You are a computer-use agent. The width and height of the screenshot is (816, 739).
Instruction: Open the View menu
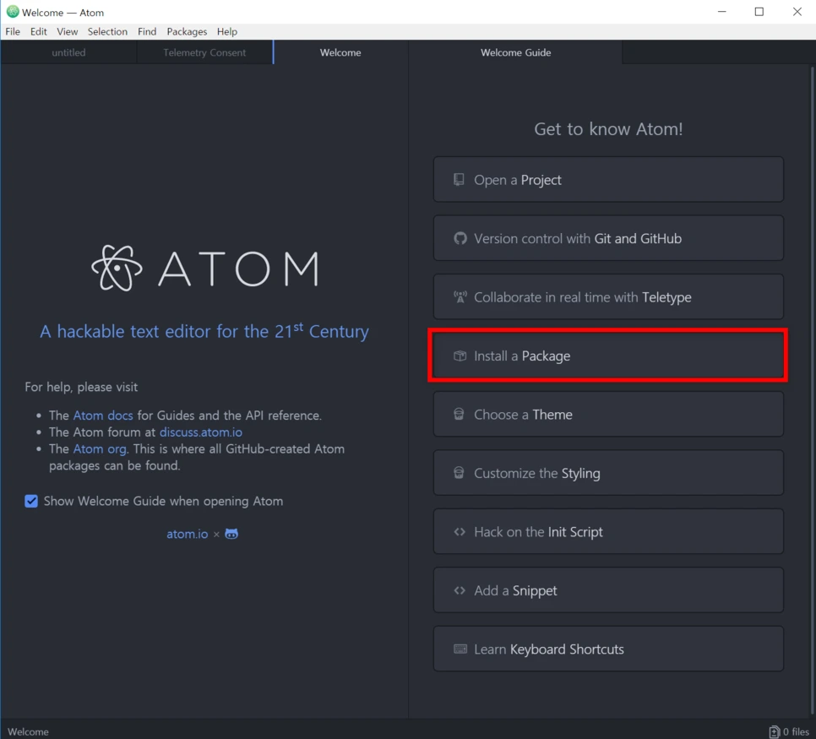pos(67,32)
